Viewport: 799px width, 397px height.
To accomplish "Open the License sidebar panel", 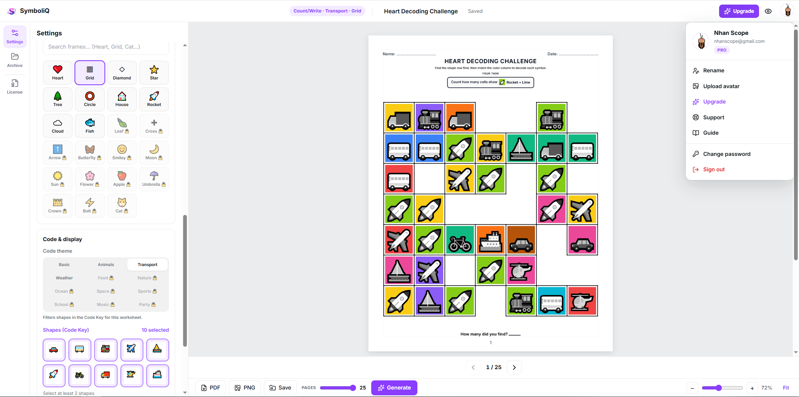I will pyautogui.click(x=15, y=86).
